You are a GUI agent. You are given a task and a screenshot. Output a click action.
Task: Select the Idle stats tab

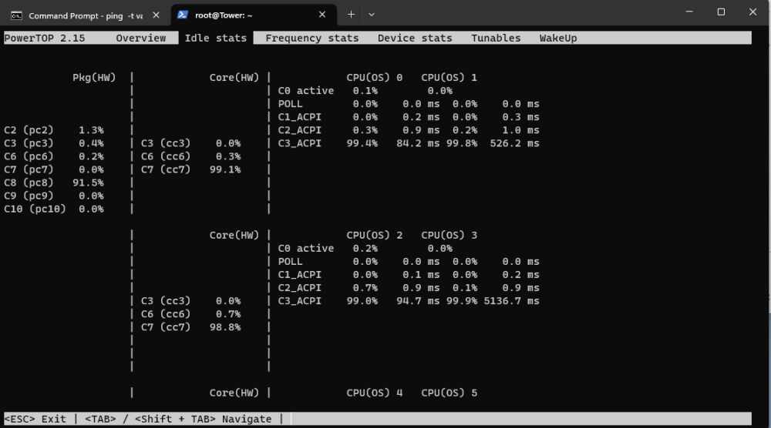coord(215,38)
